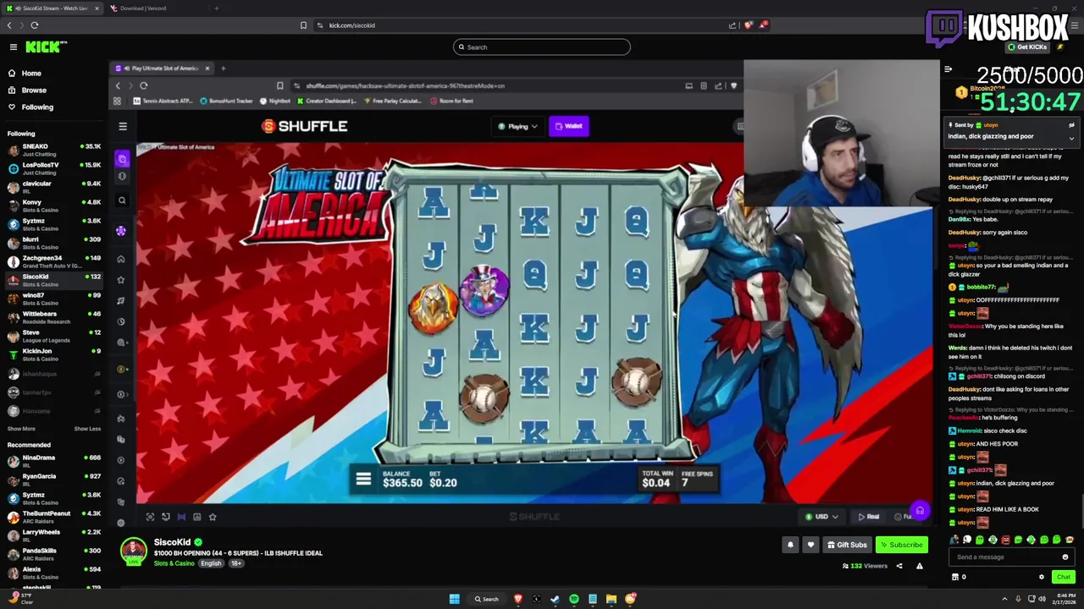Open Spotify from taskbar
The width and height of the screenshot is (1084, 609).
(574, 599)
